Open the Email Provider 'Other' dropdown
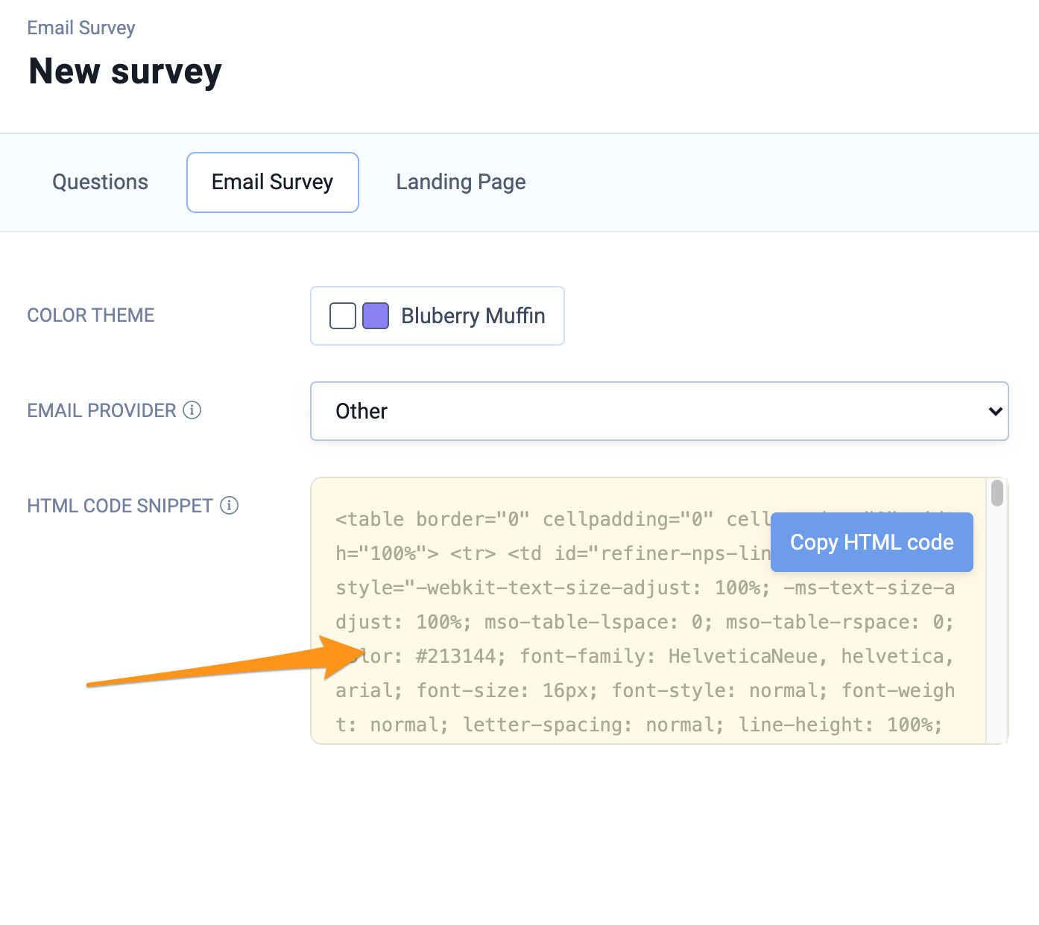The image size is (1039, 925). [659, 411]
